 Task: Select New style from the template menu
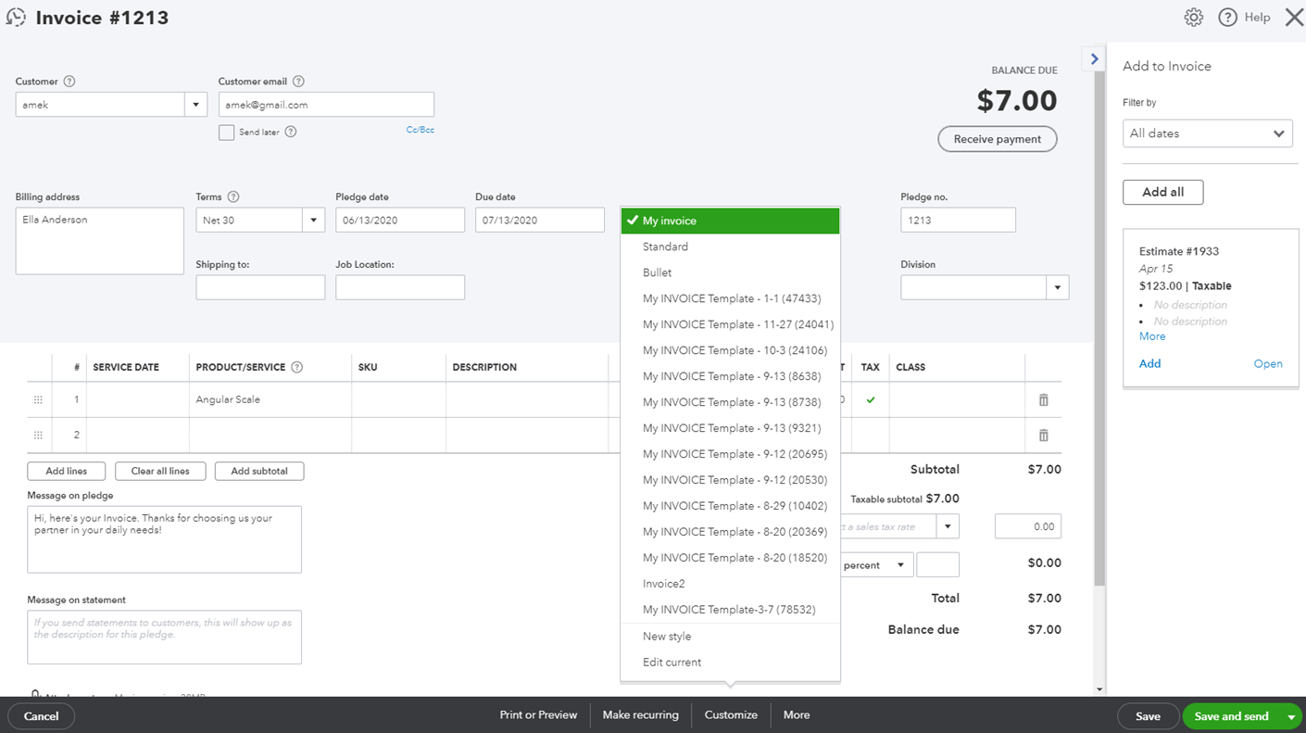tap(666, 636)
